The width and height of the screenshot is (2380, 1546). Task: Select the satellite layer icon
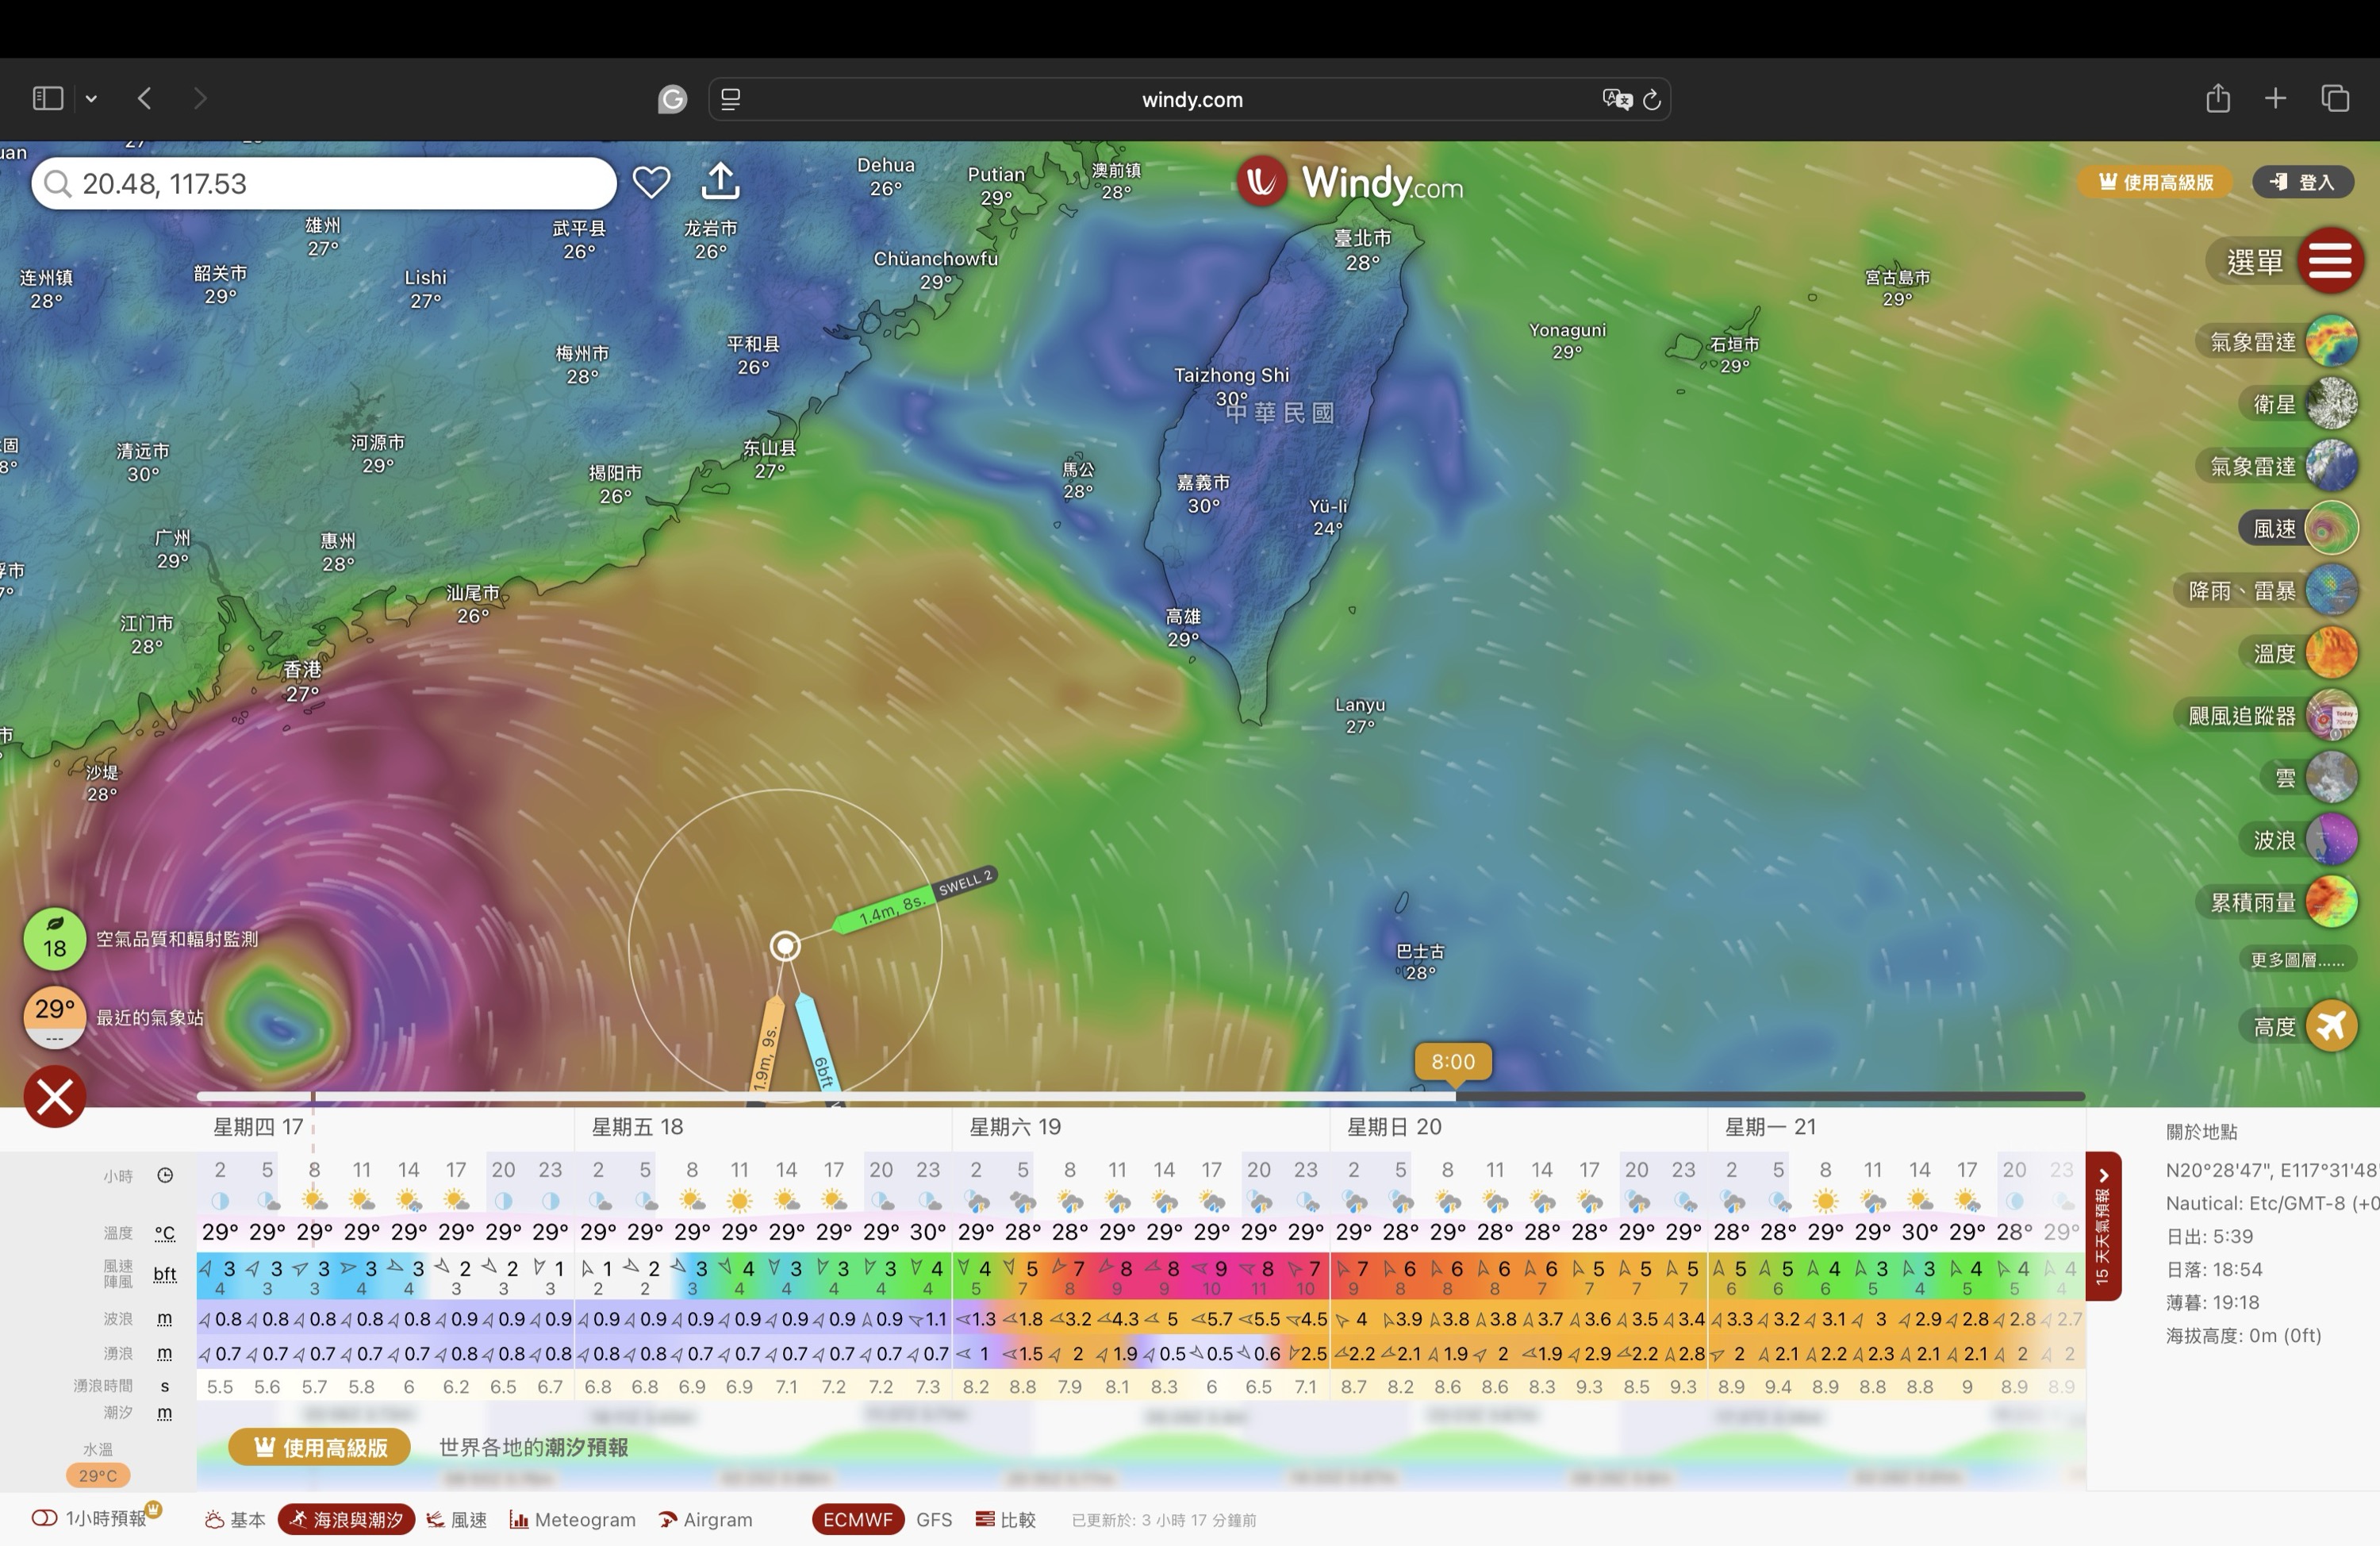click(2331, 404)
